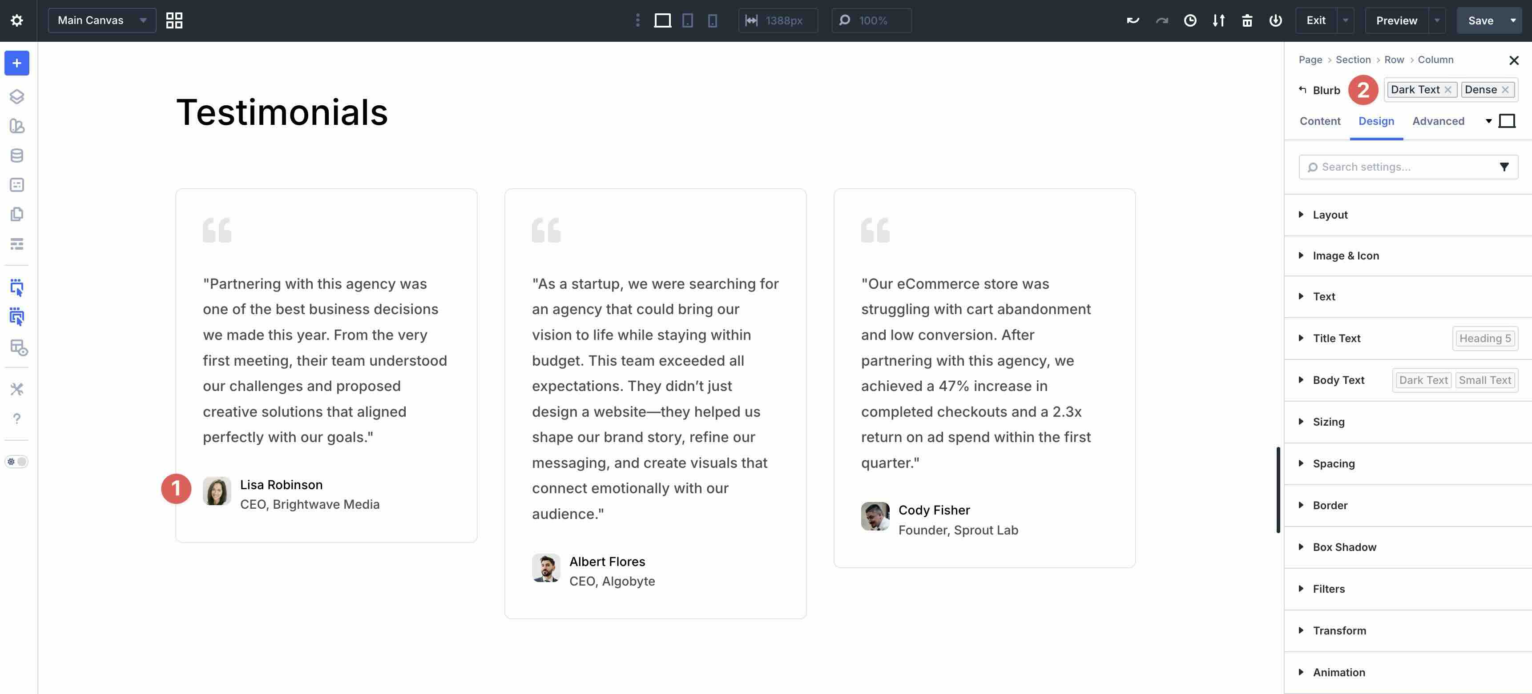Click the settings gear icon
This screenshot has width=1532, height=694.
16,20
